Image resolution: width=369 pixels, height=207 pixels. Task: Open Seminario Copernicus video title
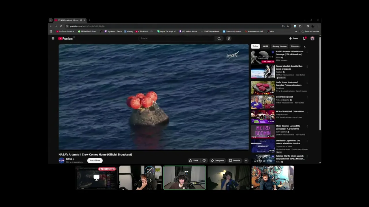point(289,142)
